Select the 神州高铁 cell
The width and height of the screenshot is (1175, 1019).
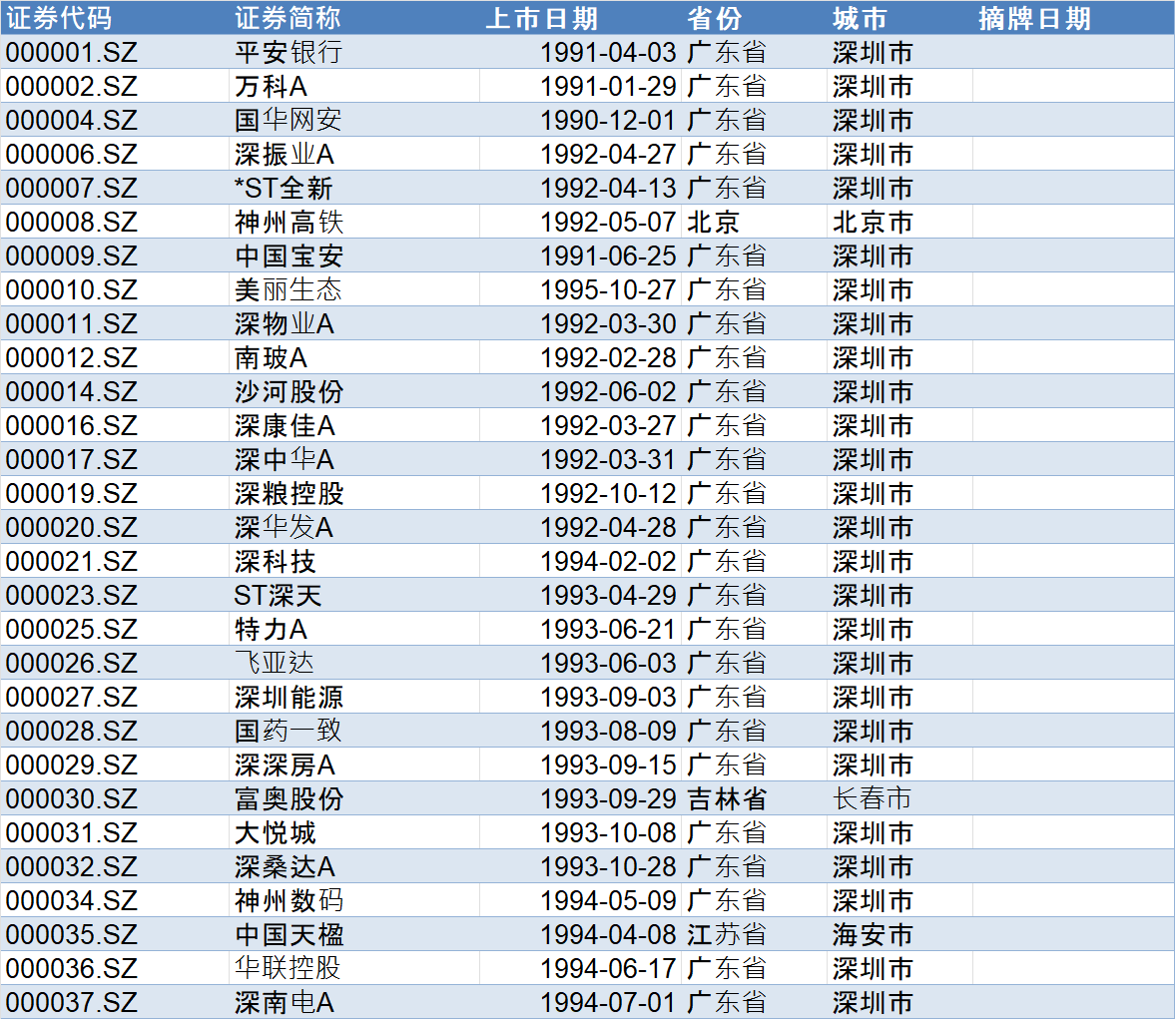click(x=353, y=222)
